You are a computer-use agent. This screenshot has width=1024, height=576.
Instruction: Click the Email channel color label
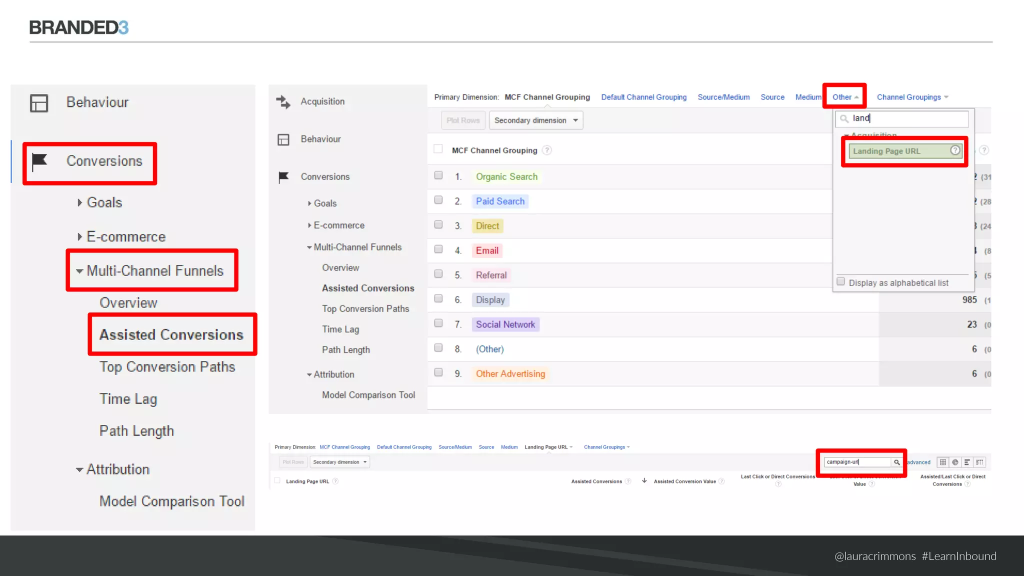tap(487, 250)
